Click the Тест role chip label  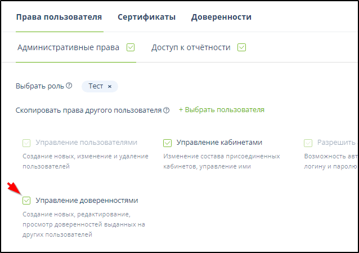96,86
